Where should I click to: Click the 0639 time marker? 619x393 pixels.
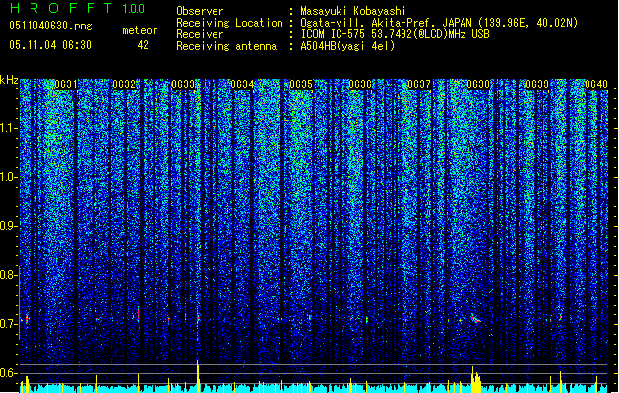click(x=537, y=84)
